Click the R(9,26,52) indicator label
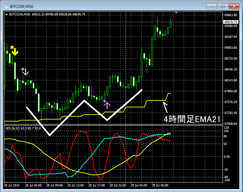243x192 pixels. pos(23,128)
